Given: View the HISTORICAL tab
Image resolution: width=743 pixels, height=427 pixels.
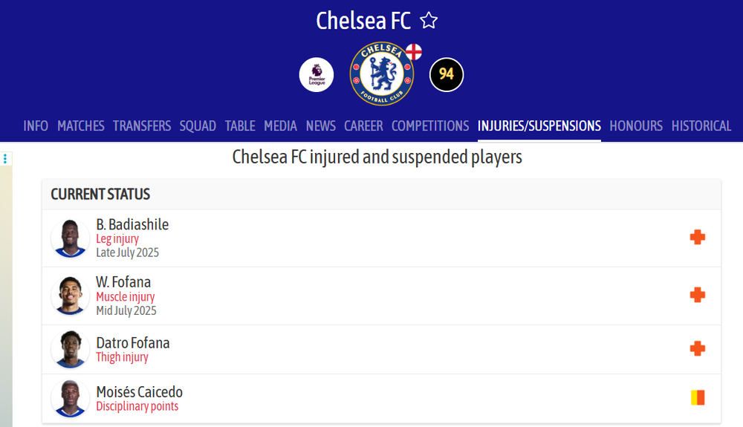Looking at the screenshot, I should 701,126.
